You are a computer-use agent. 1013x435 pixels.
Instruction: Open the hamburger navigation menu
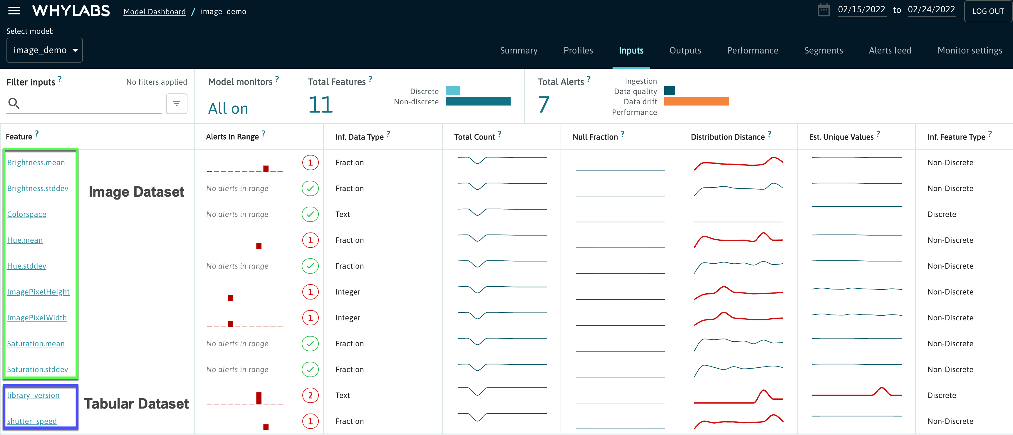(x=14, y=11)
